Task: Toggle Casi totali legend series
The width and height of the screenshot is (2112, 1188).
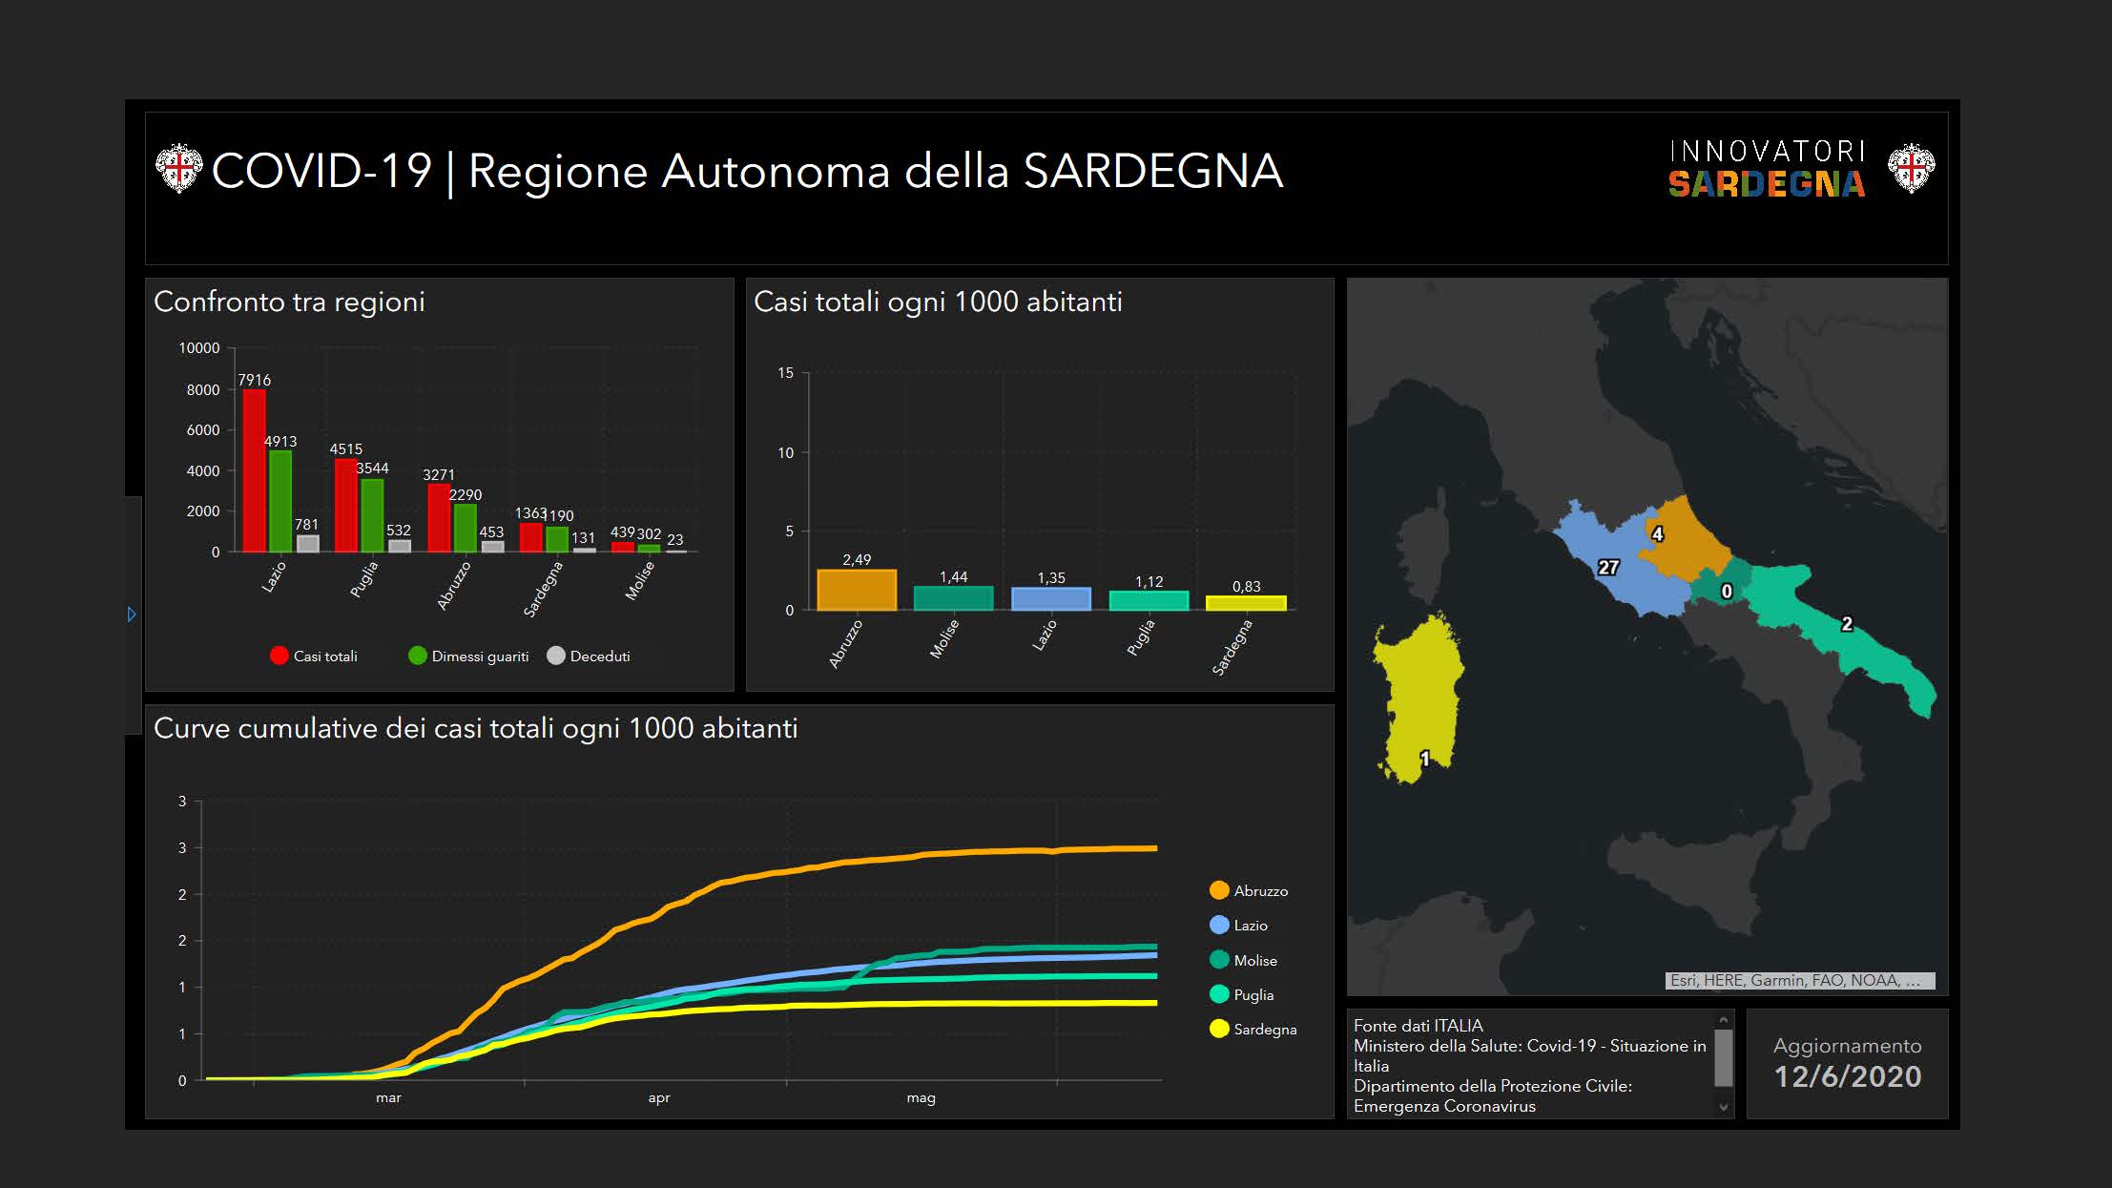Action: 314,656
